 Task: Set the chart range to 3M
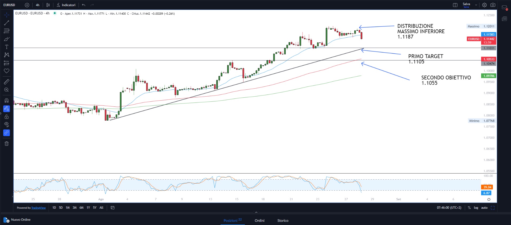(74, 208)
